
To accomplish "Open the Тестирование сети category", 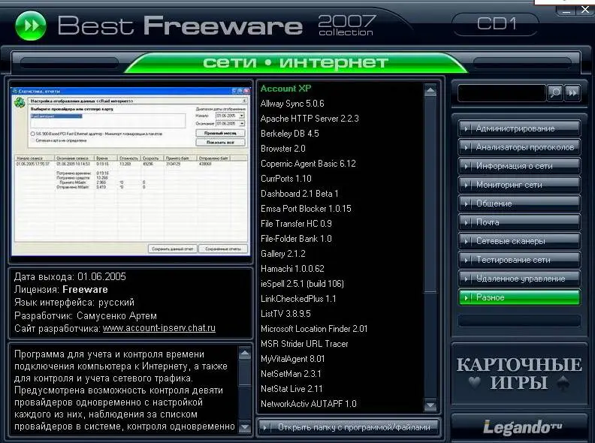I will 519,260.
